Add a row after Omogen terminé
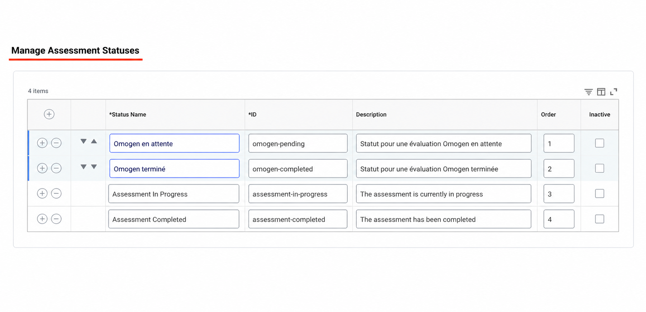This screenshot has width=646, height=312. pyautogui.click(x=42, y=168)
